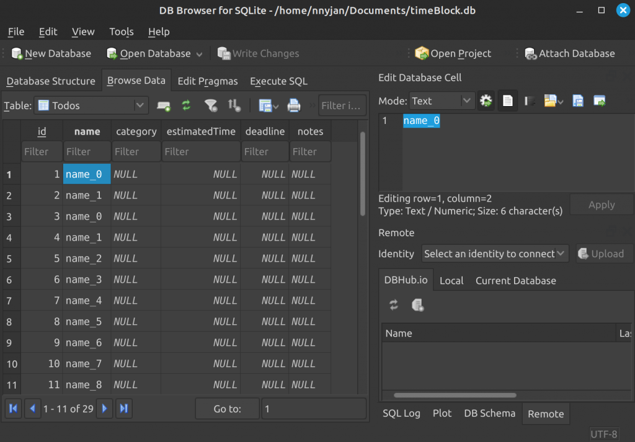Click the 'Filter in any column' field
The width and height of the screenshot is (635, 442).
coord(342,105)
